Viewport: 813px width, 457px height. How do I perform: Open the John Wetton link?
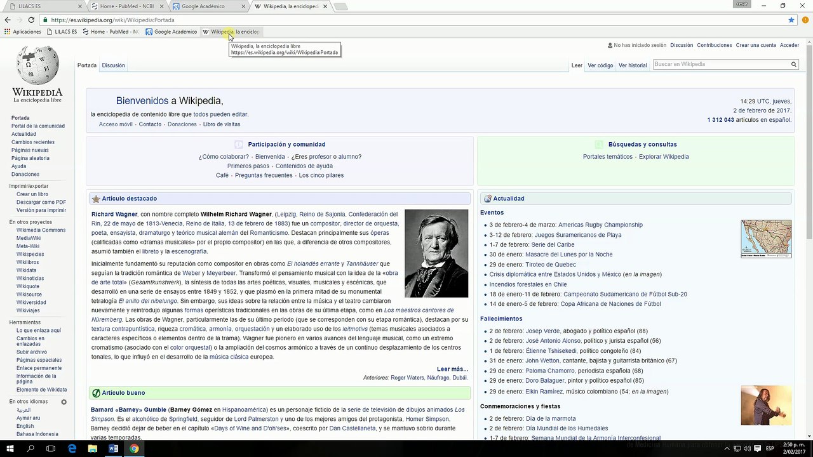(542, 361)
